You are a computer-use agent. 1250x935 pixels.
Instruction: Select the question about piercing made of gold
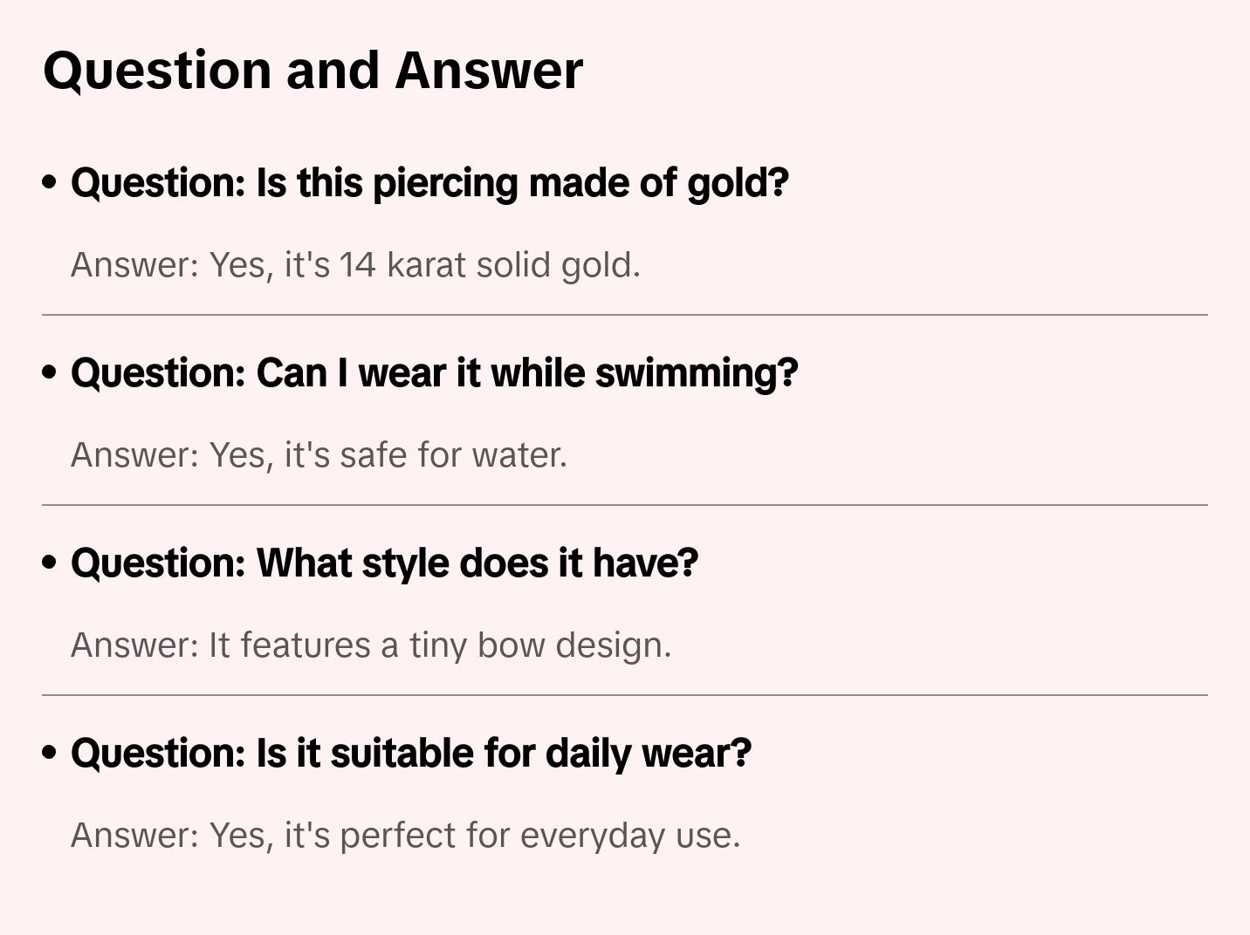pyautogui.click(x=429, y=183)
